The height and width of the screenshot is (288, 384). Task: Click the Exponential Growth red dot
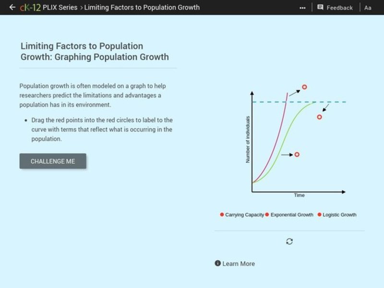pyautogui.click(x=268, y=215)
